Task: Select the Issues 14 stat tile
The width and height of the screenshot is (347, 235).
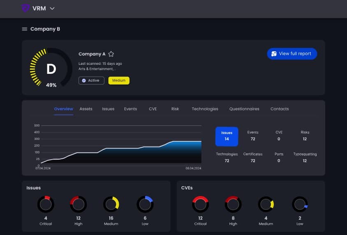Action: point(227,136)
